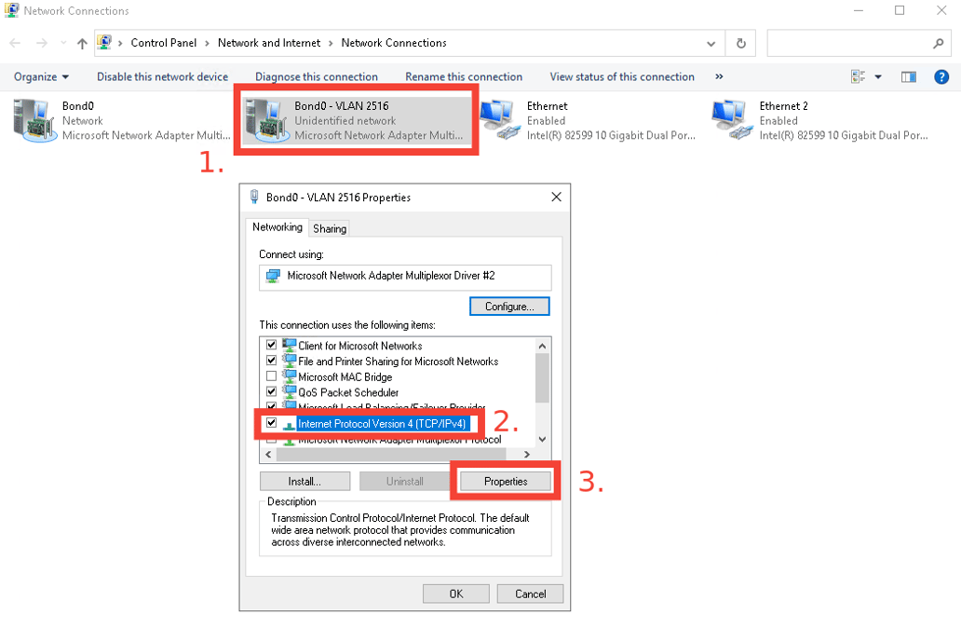Click the Refresh icon next to address bar

(x=740, y=42)
